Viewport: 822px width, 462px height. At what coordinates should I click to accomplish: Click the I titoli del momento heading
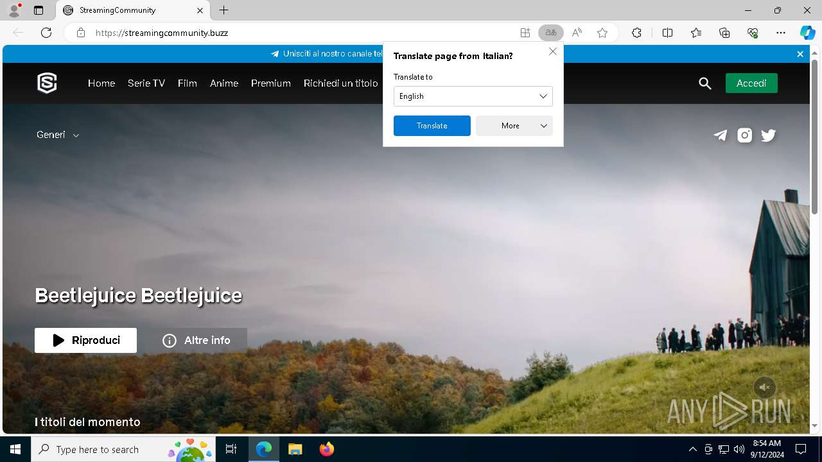[x=87, y=422]
